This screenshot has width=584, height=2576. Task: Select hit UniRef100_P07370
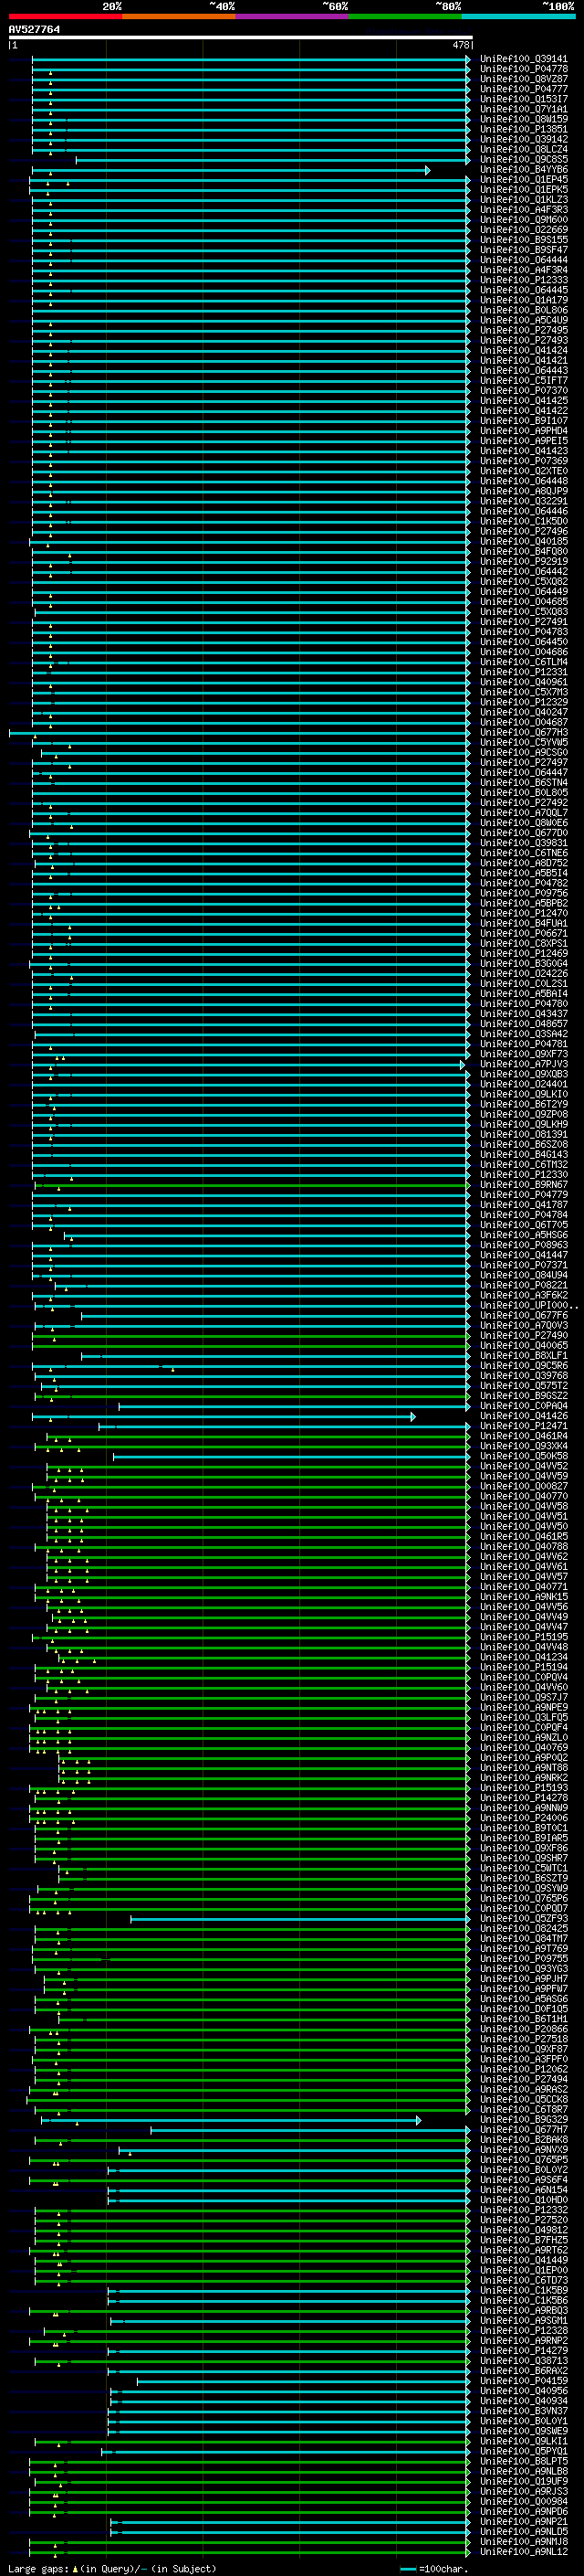524,391
